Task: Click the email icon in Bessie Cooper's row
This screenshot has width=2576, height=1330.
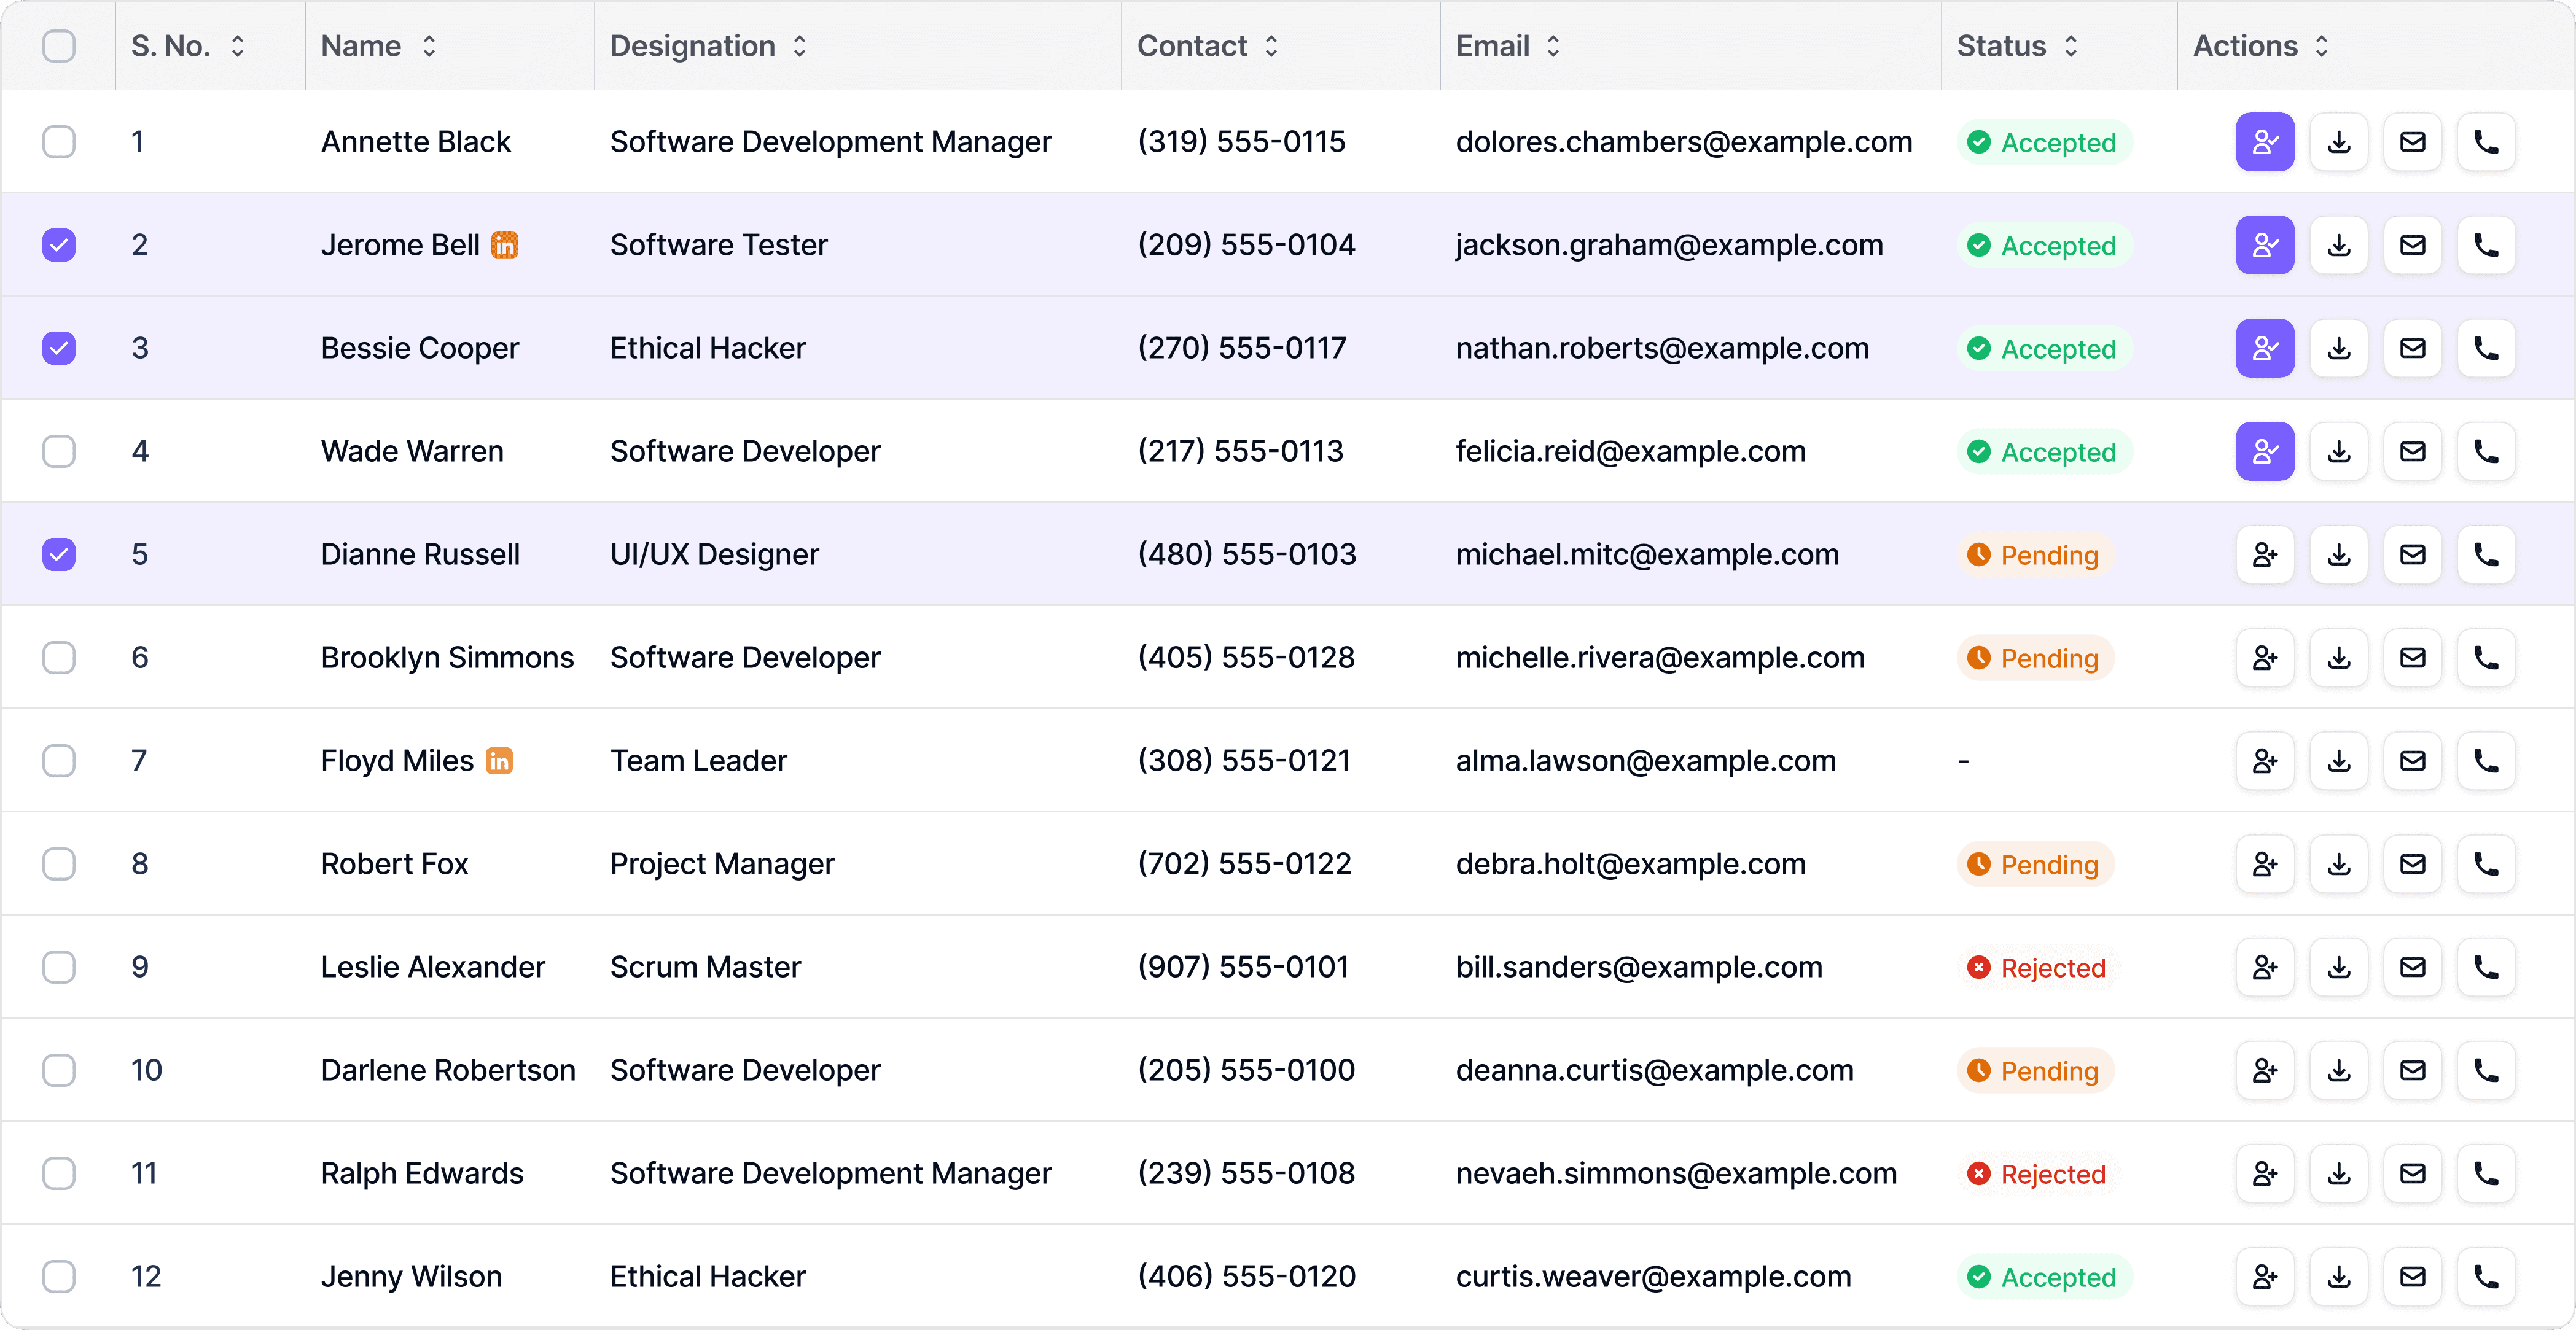Action: pyautogui.click(x=2412, y=348)
